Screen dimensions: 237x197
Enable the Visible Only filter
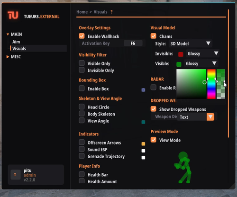point(82,63)
